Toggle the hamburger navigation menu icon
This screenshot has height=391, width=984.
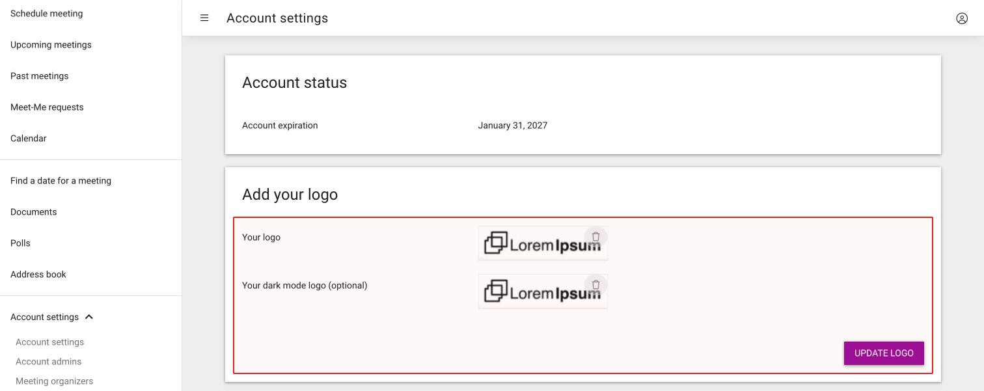tap(204, 18)
